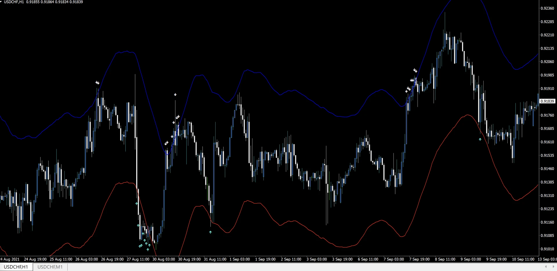Viewport: 557px width, 271px height.
Task: Click the OHLC price values in the chart header
Action: coord(55,2)
